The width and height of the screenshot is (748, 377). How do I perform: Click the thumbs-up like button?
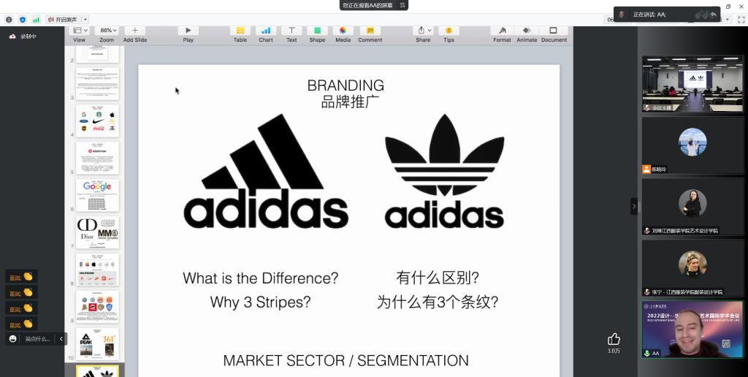614,338
